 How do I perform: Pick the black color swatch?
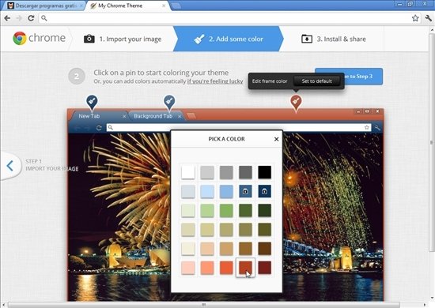(264, 172)
